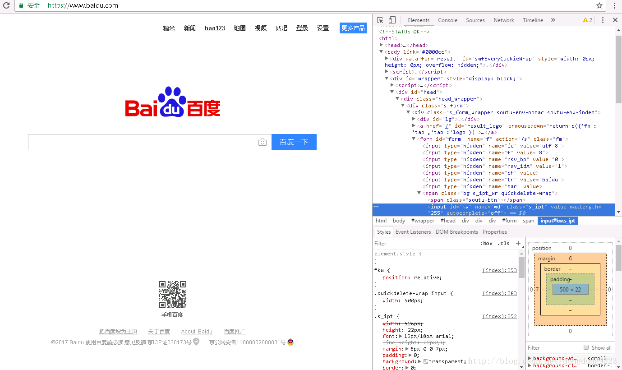Click the transparent background color swatch
This screenshot has height=370, width=622.
coord(425,361)
